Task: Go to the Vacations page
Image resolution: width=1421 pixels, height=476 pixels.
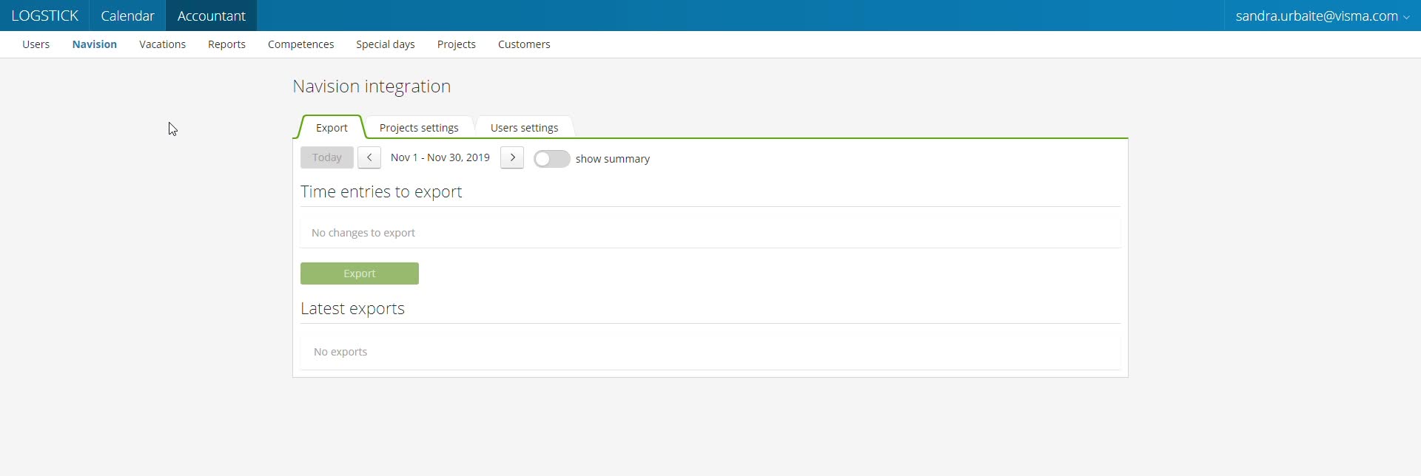Action: [163, 44]
